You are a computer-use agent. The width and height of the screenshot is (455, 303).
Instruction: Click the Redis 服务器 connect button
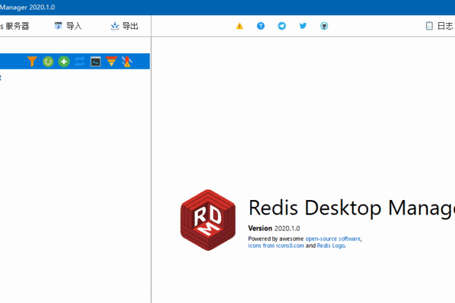tap(15, 26)
